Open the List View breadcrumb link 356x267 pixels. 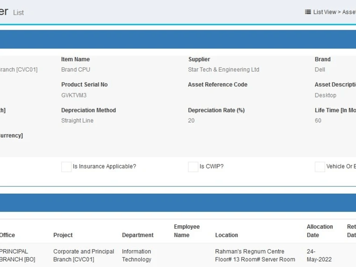coord(325,12)
